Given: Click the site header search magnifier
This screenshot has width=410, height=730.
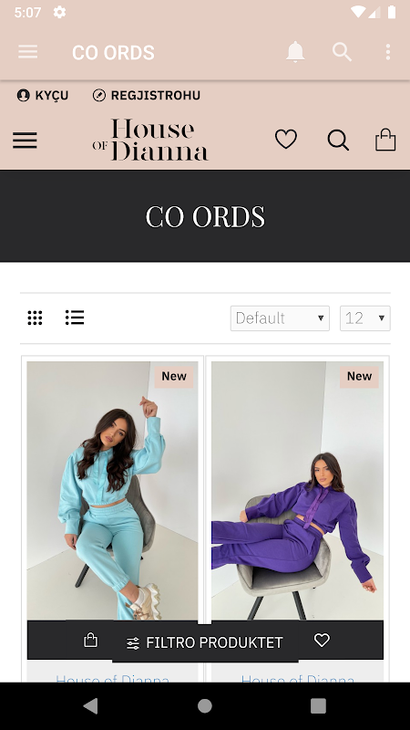Looking at the screenshot, I should tap(338, 140).
